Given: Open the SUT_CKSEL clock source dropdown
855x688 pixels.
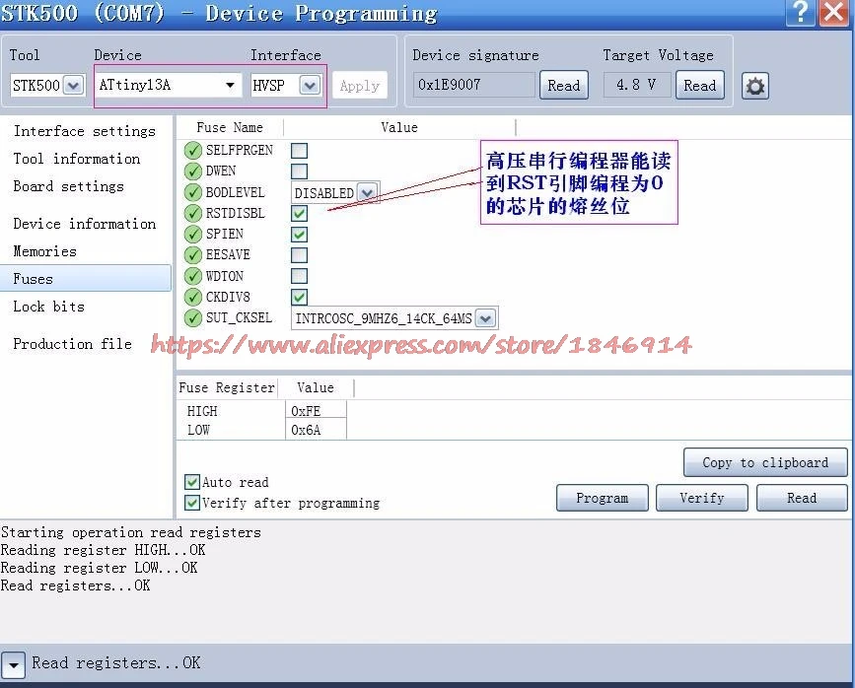Looking at the screenshot, I should pos(486,318).
